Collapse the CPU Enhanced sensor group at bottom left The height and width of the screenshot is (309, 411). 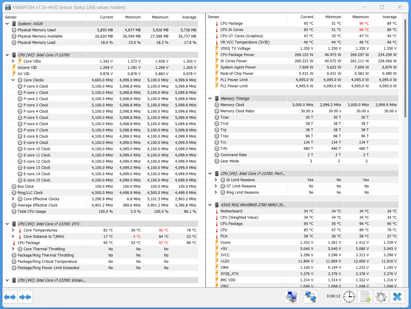tap(7, 280)
